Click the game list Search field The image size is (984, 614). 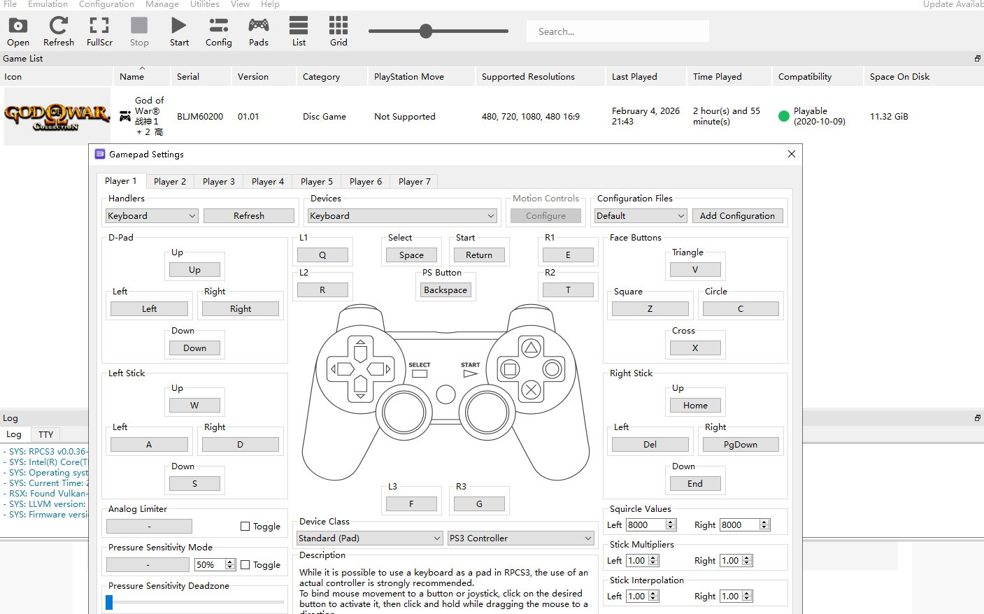click(x=618, y=31)
